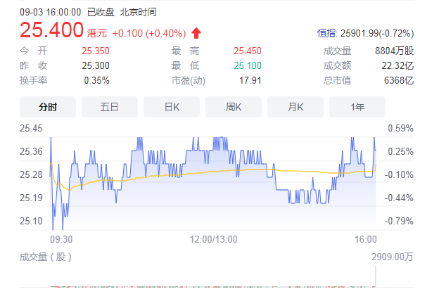Click the 2909.00万 volume scale label
439x294 pixels.
click(x=393, y=257)
